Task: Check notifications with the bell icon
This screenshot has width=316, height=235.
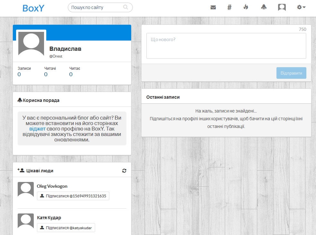Action: (x=263, y=7)
